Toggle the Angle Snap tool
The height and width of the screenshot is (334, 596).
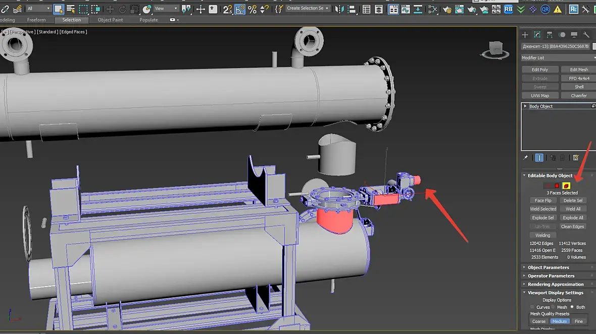[x=240, y=9]
